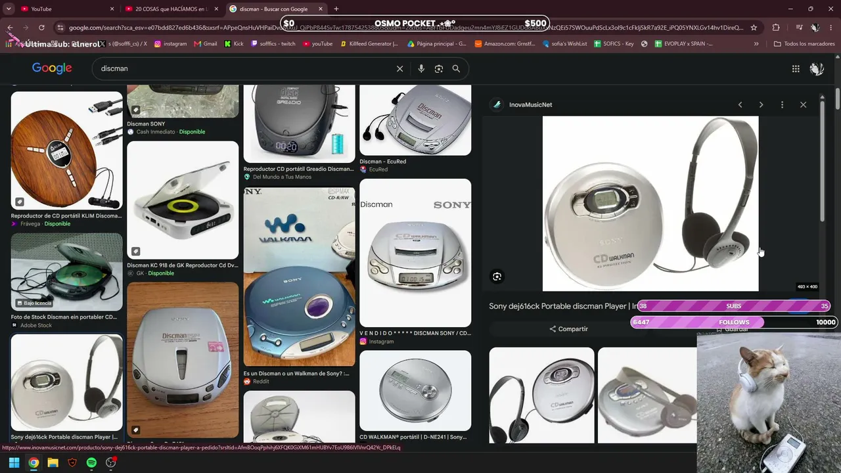841x473 pixels.
Task: Open the Greadio portable CD player result
Action: (299, 124)
